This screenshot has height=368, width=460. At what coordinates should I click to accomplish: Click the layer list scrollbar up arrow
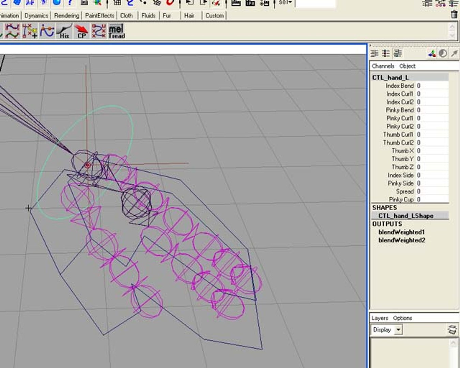coord(453,343)
